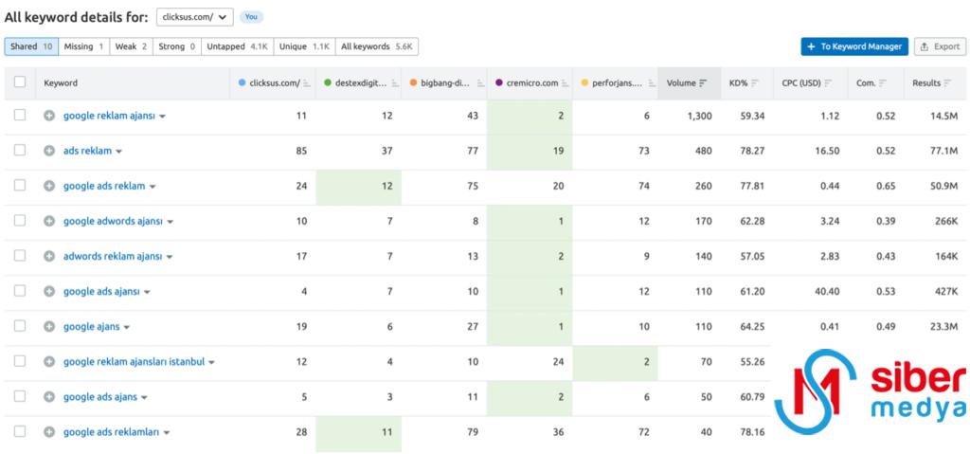970x454 pixels.
Task: Click the Volume column header label
Action: [681, 83]
